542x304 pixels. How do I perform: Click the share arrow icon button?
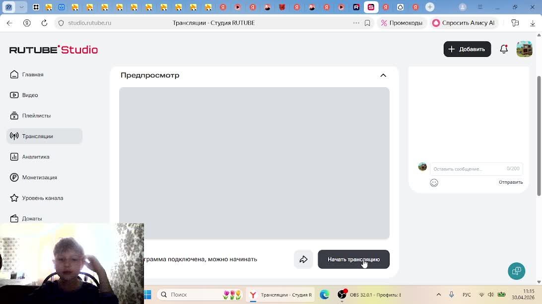pyautogui.click(x=303, y=259)
